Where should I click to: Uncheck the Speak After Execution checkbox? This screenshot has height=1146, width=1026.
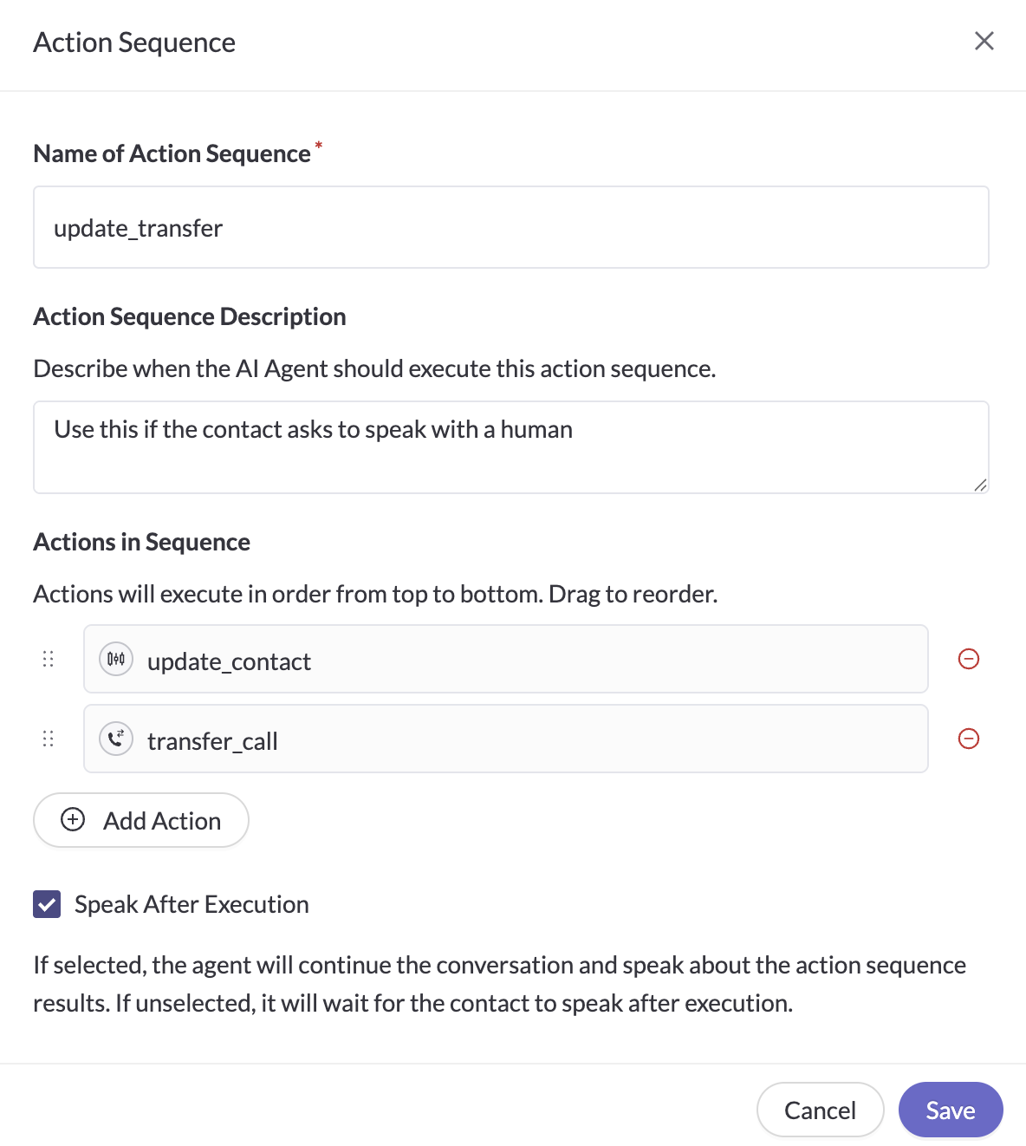click(x=47, y=904)
